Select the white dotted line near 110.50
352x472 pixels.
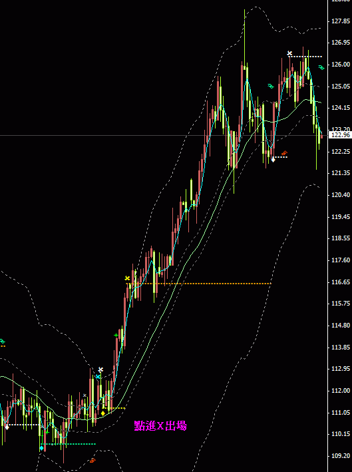point(24,425)
